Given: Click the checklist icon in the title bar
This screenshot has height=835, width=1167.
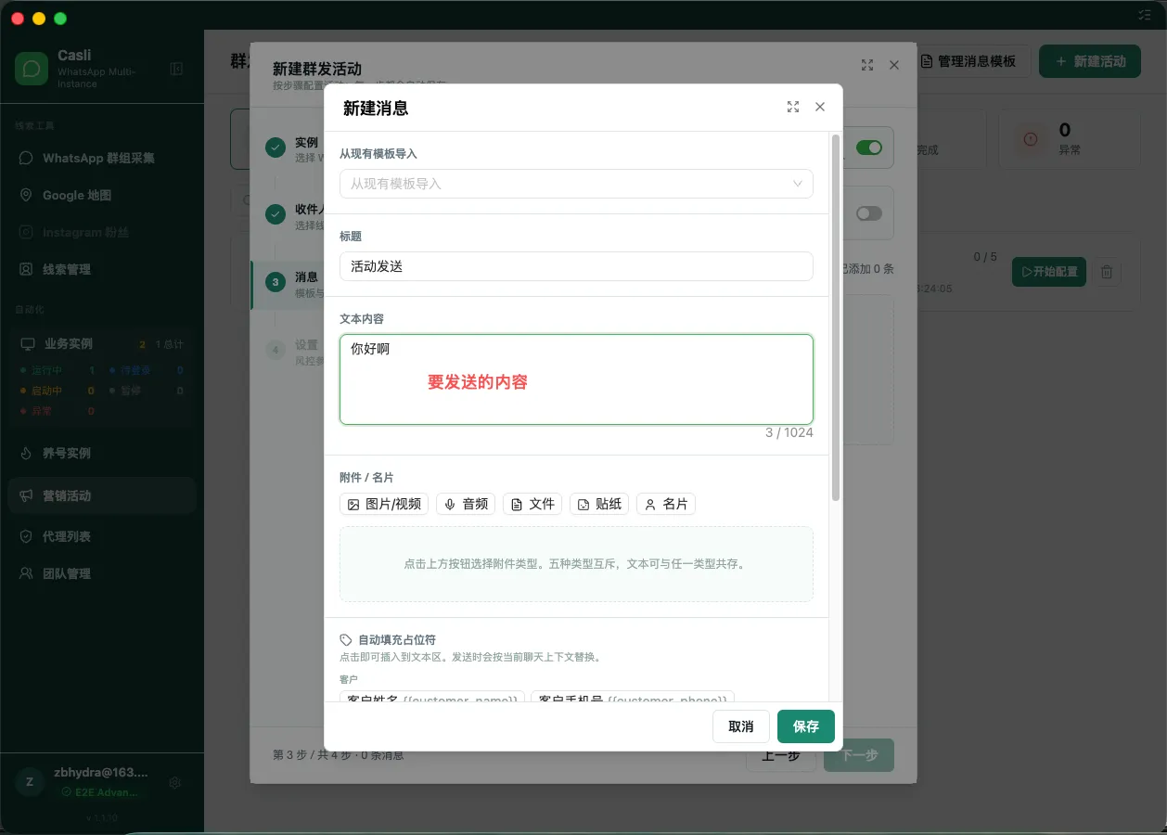Looking at the screenshot, I should [x=1145, y=15].
